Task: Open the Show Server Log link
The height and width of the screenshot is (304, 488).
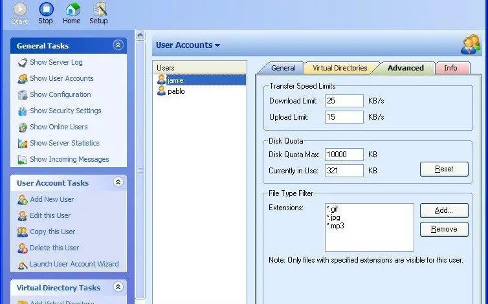Action: tap(56, 62)
